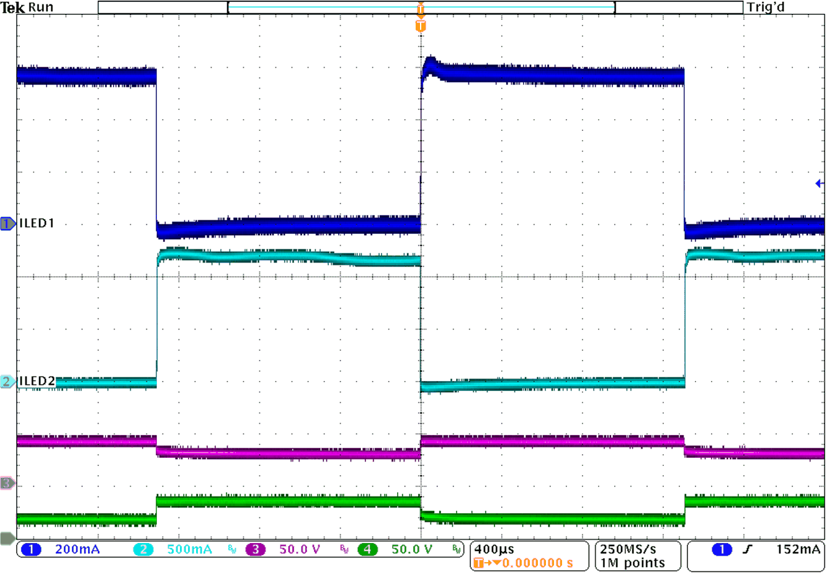Adjust the blue trigger level arrow
827x582 pixels.
pyautogui.click(x=820, y=183)
